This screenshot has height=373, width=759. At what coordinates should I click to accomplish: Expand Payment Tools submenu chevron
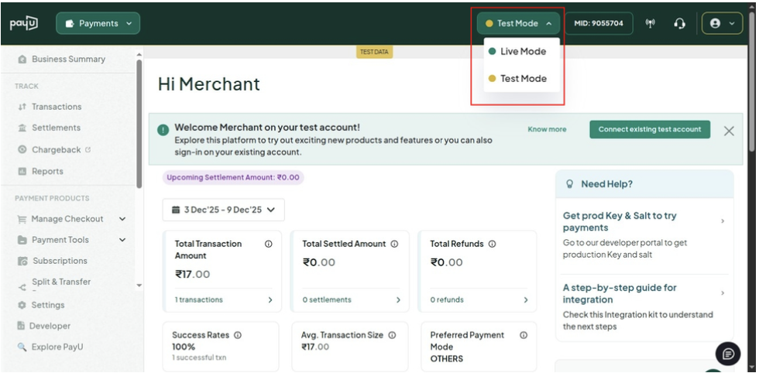pos(122,240)
